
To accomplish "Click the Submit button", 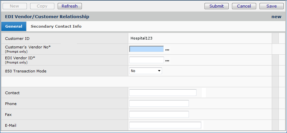I will point(216,6).
